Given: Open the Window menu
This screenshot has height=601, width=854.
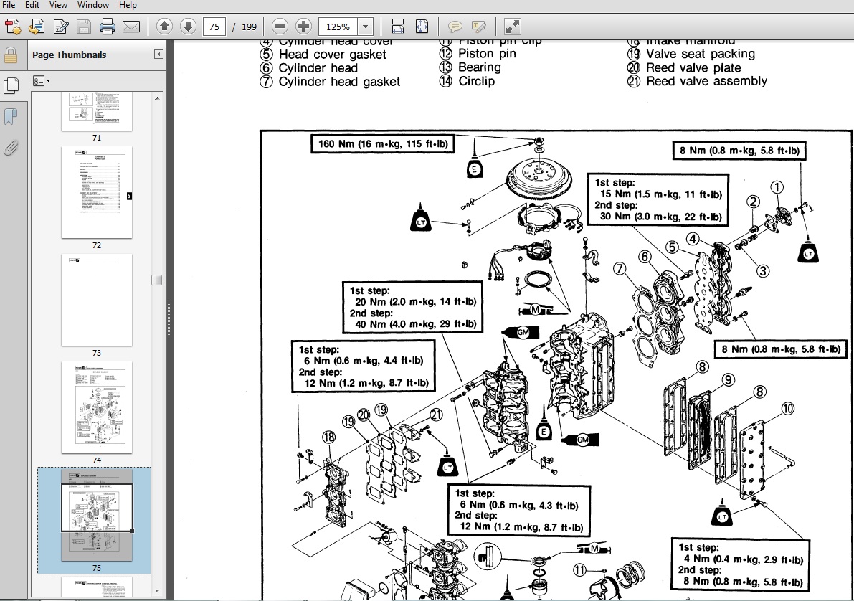Looking at the screenshot, I should tap(92, 5).
